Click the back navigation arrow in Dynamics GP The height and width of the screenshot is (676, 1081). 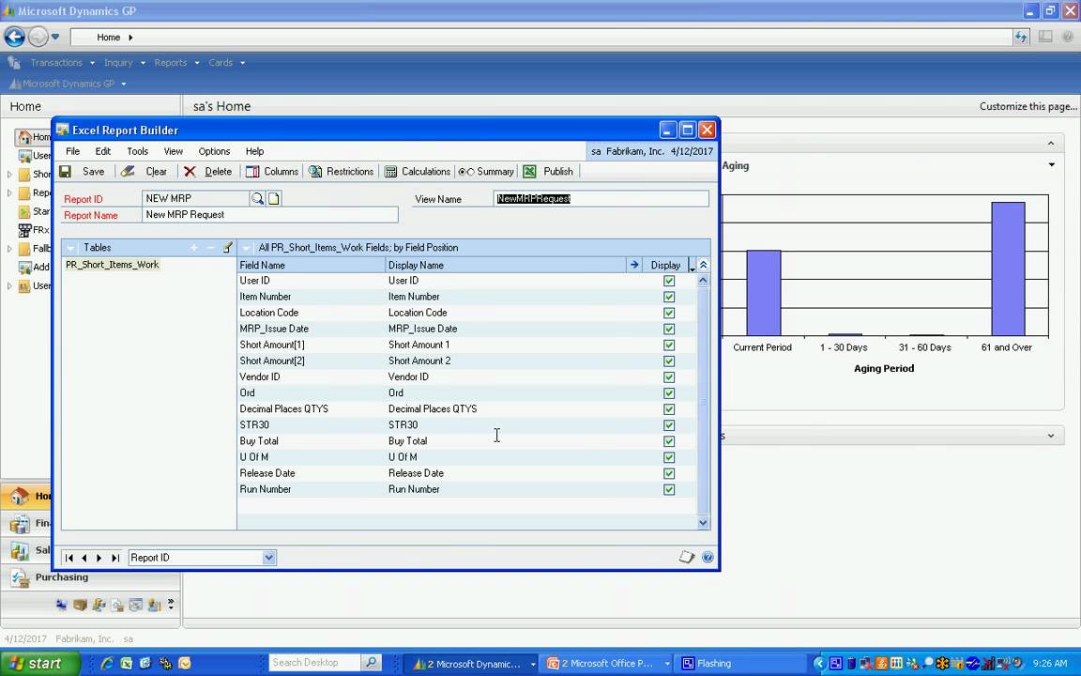pos(14,37)
